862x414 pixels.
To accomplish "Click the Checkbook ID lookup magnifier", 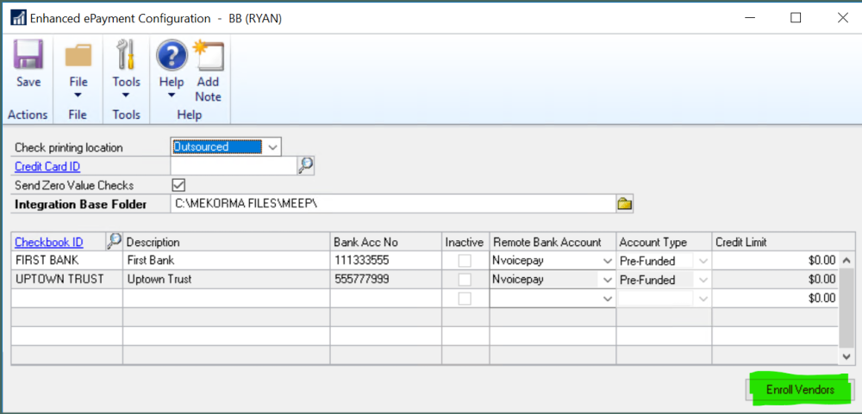I will [x=114, y=242].
